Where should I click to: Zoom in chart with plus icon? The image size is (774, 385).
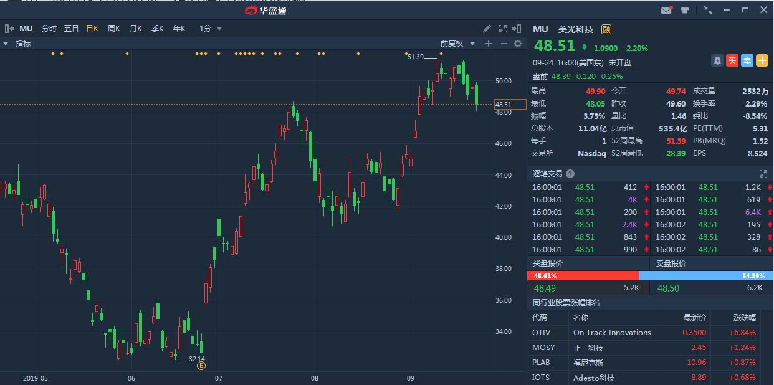pos(489,44)
